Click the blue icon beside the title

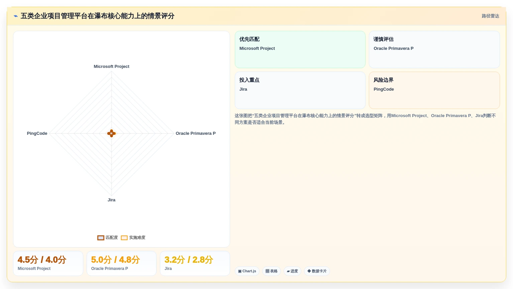(16, 16)
